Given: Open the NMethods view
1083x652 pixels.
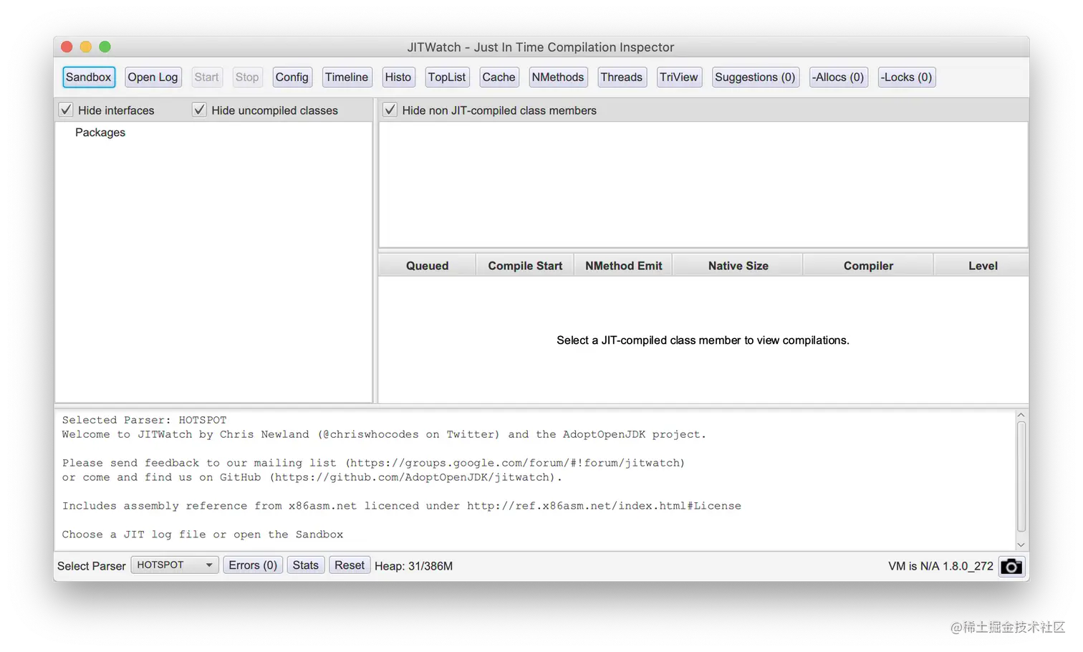Looking at the screenshot, I should click(x=558, y=77).
